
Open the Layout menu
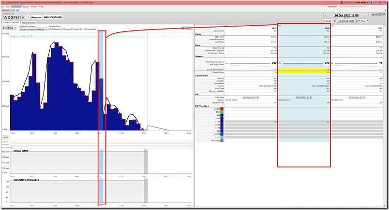tap(26, 7)
